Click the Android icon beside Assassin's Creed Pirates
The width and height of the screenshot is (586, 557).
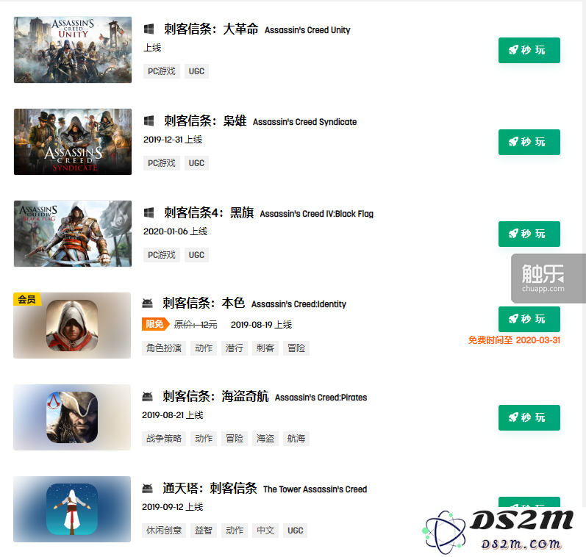(148, 397)
